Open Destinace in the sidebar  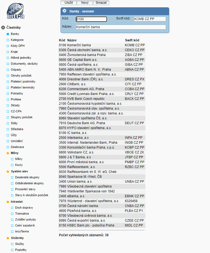[x=17, y=147]
